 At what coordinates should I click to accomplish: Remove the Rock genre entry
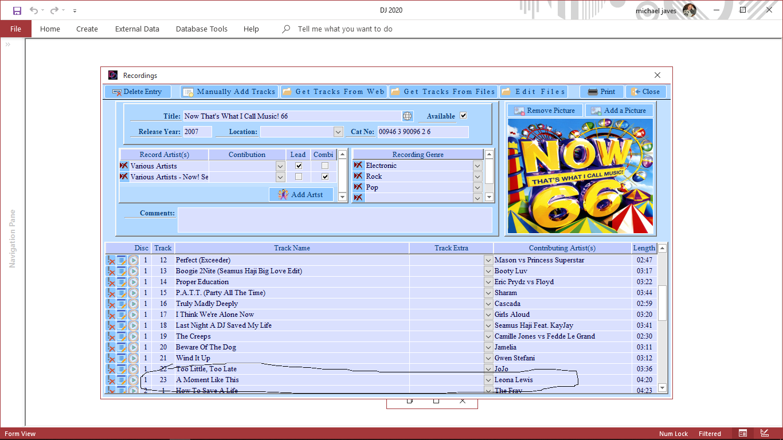[x=358, y=176]
